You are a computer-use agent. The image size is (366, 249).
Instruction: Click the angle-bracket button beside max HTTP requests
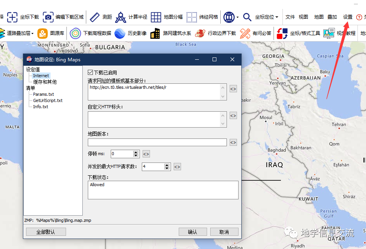coord(177,167)
